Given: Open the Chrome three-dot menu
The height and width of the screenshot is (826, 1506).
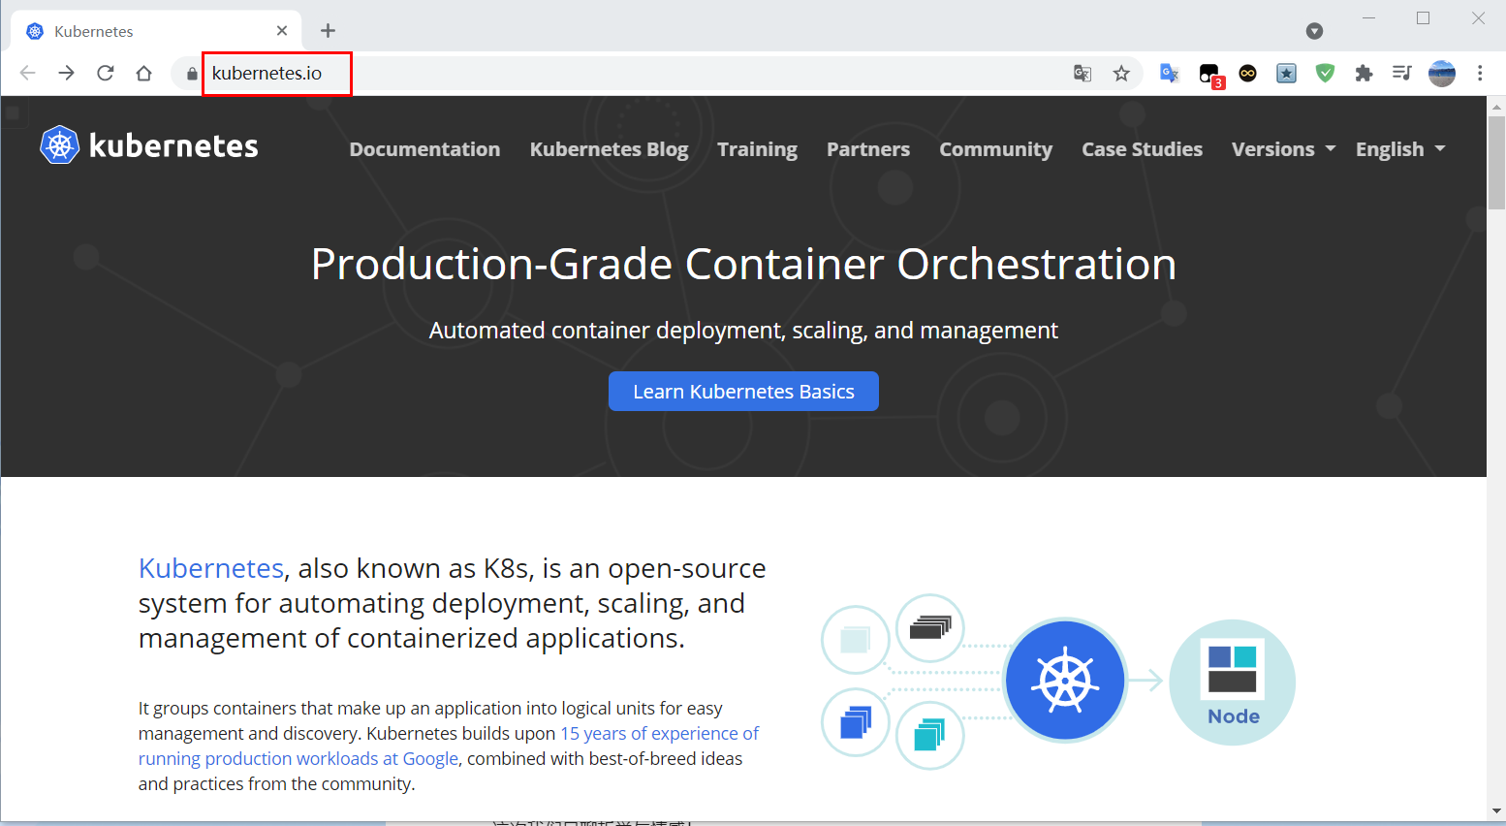Looking at the screenshot, I should (1480, 73).
